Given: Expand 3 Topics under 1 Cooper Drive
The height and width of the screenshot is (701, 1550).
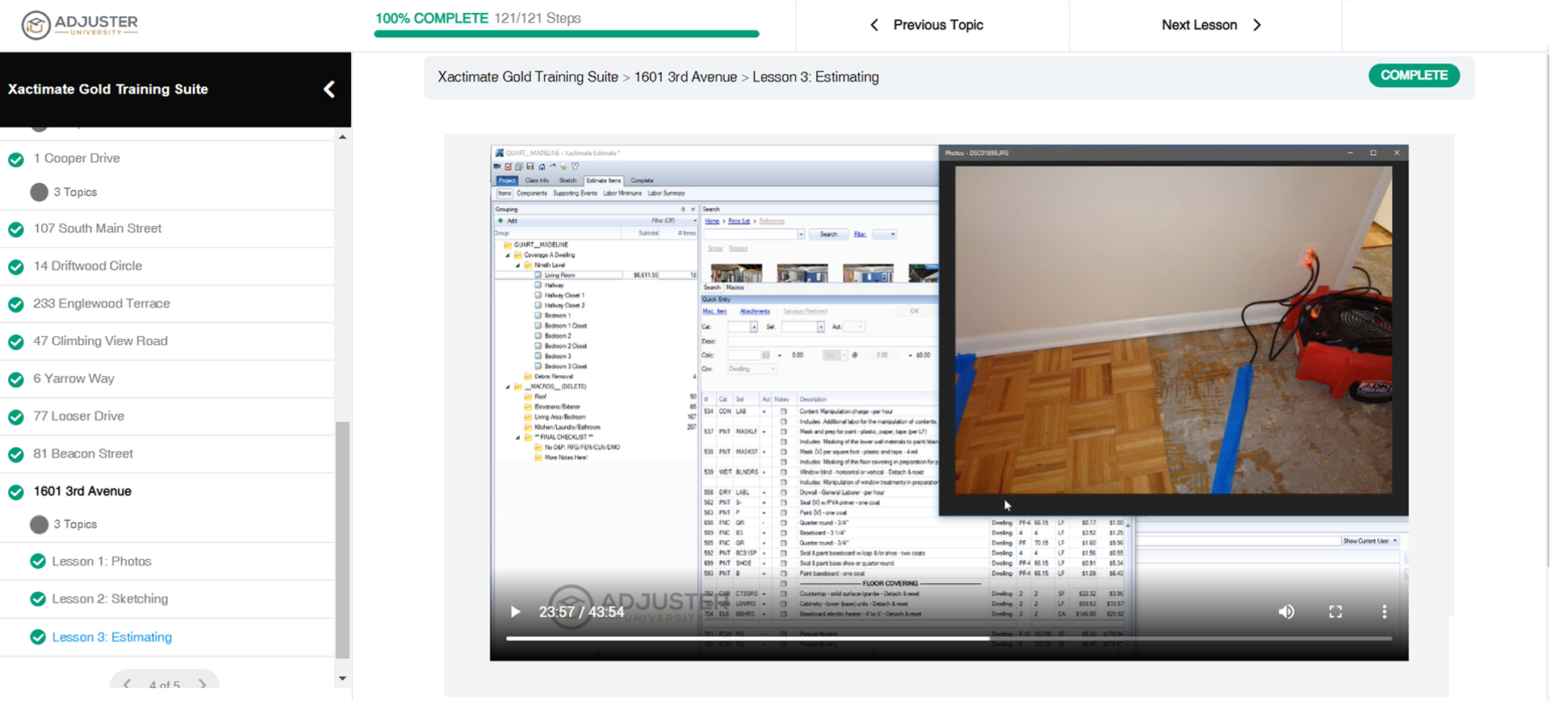Looking at the screenshot, I should tap(39, 192).
